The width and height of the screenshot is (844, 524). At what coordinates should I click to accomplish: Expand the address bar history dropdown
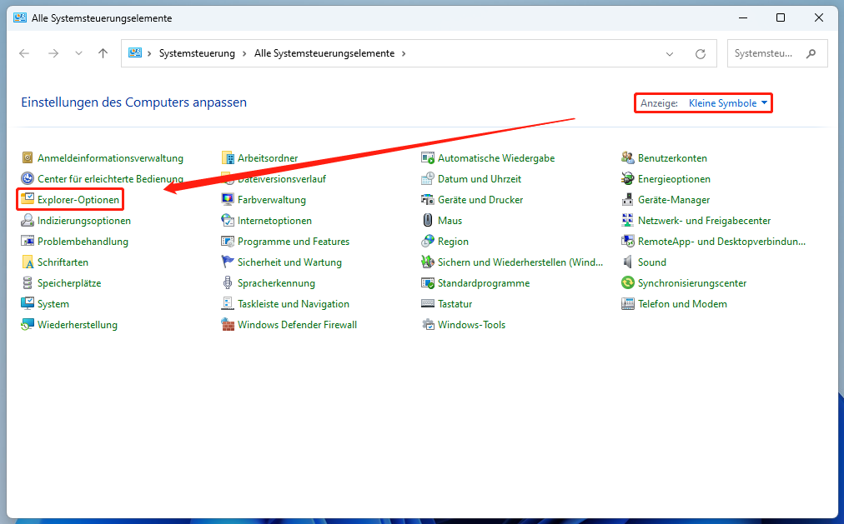point(670,53)
